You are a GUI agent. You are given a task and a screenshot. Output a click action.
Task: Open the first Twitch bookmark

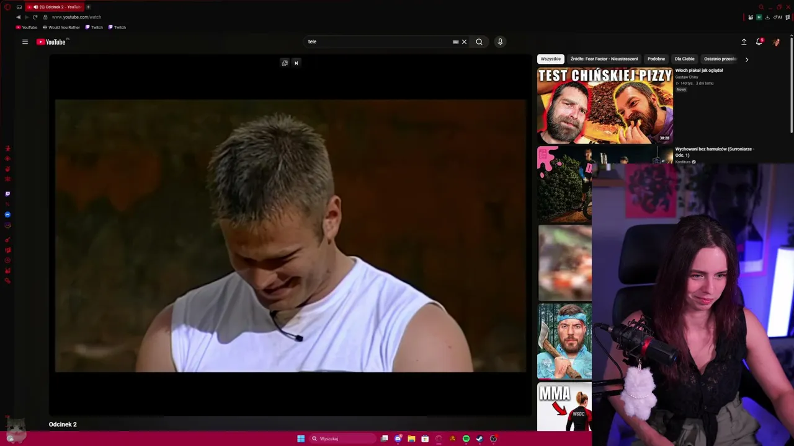94,27
